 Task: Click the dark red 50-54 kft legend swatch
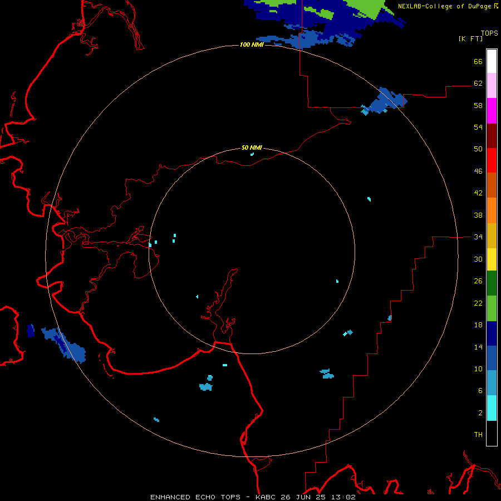[x=492, y=135]
